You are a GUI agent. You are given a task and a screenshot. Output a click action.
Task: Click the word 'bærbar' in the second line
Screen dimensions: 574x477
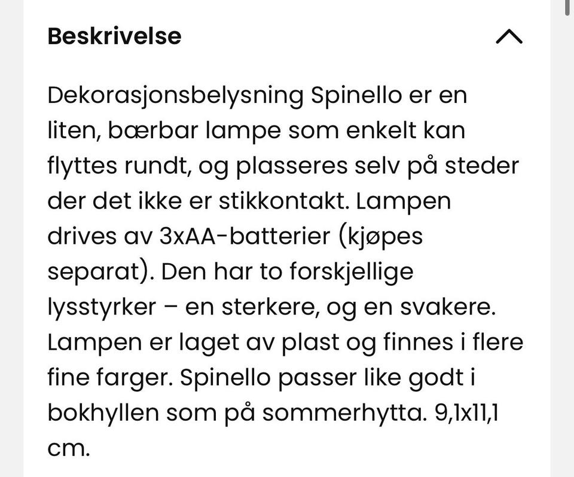(x=153, y=130)
